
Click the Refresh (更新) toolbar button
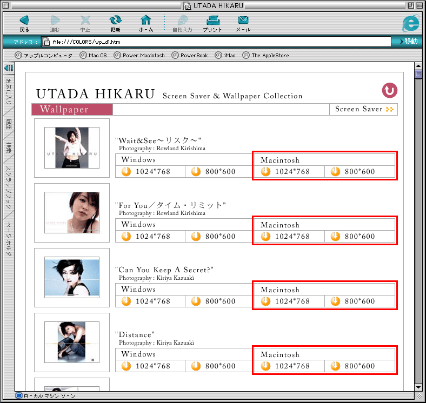pos(116,23)
